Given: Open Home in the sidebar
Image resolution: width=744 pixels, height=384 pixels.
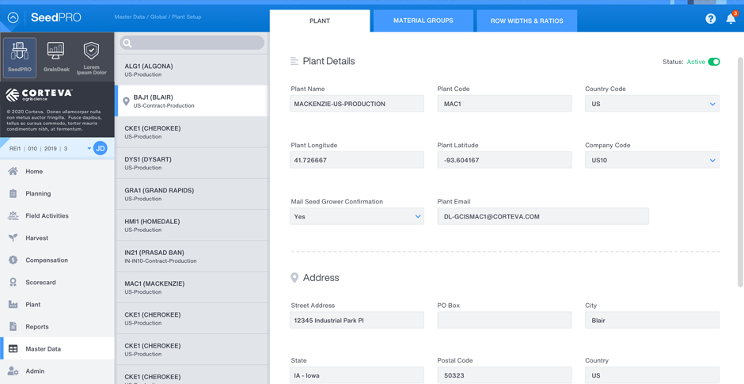Looking at the screenshot, I should tap(57, 171).
